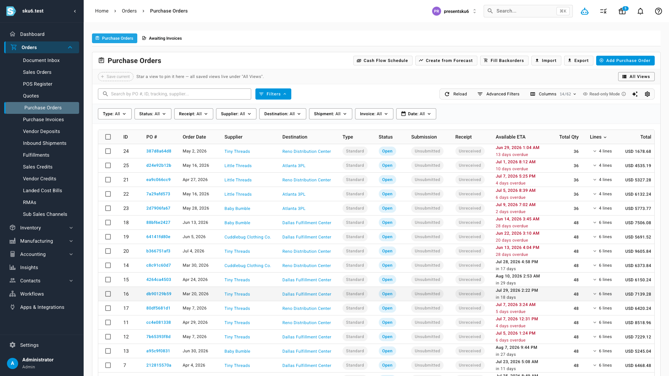Viewport: 669px width, 376px height.
Task: Open the Supplier: All dropdown
Action: [x=236, y=114]
